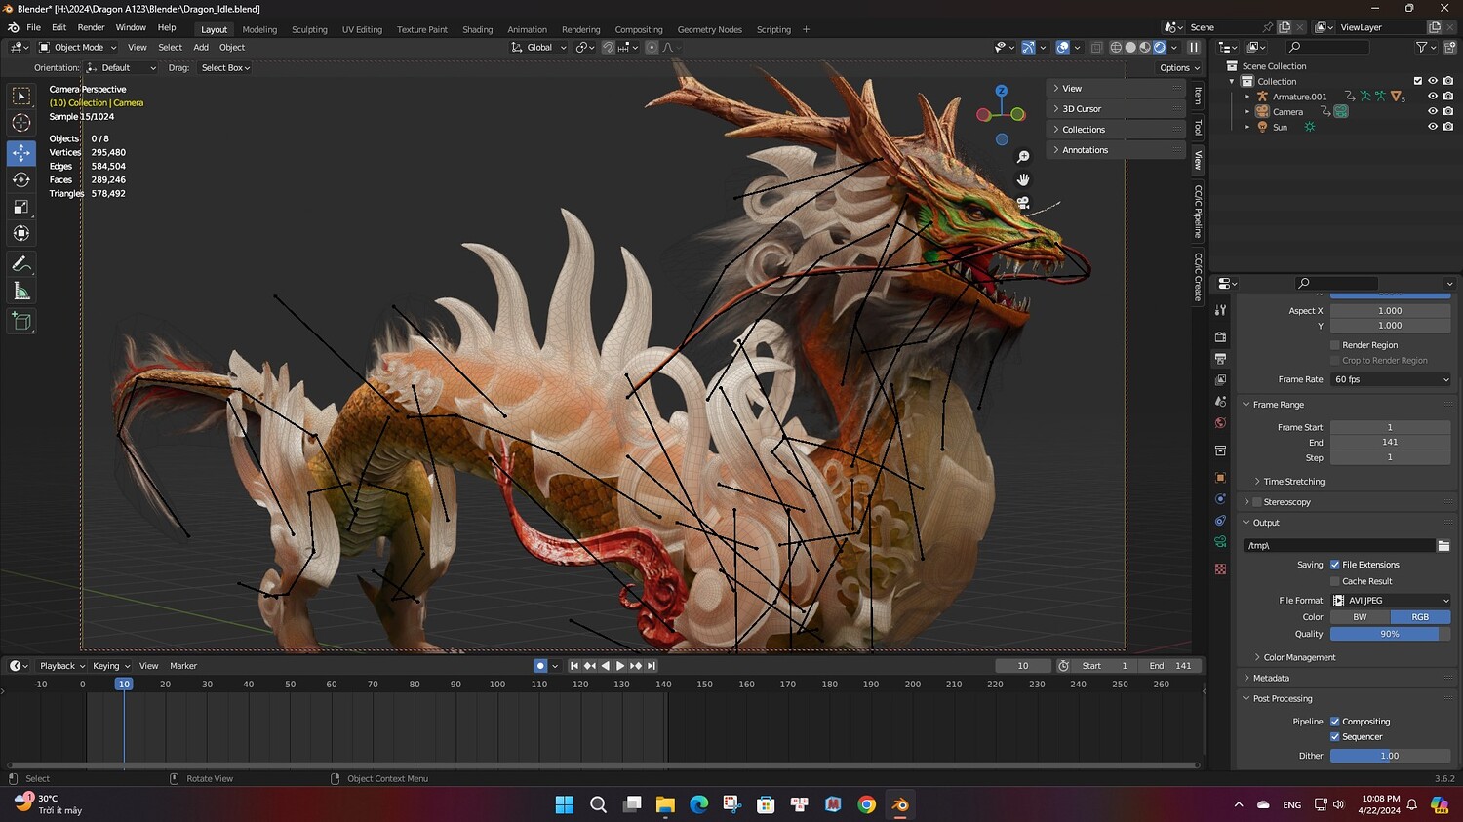The height and width of the screenshot is (822, 1463).
Task: Choose the Measure tool
Action: [21, 292]
